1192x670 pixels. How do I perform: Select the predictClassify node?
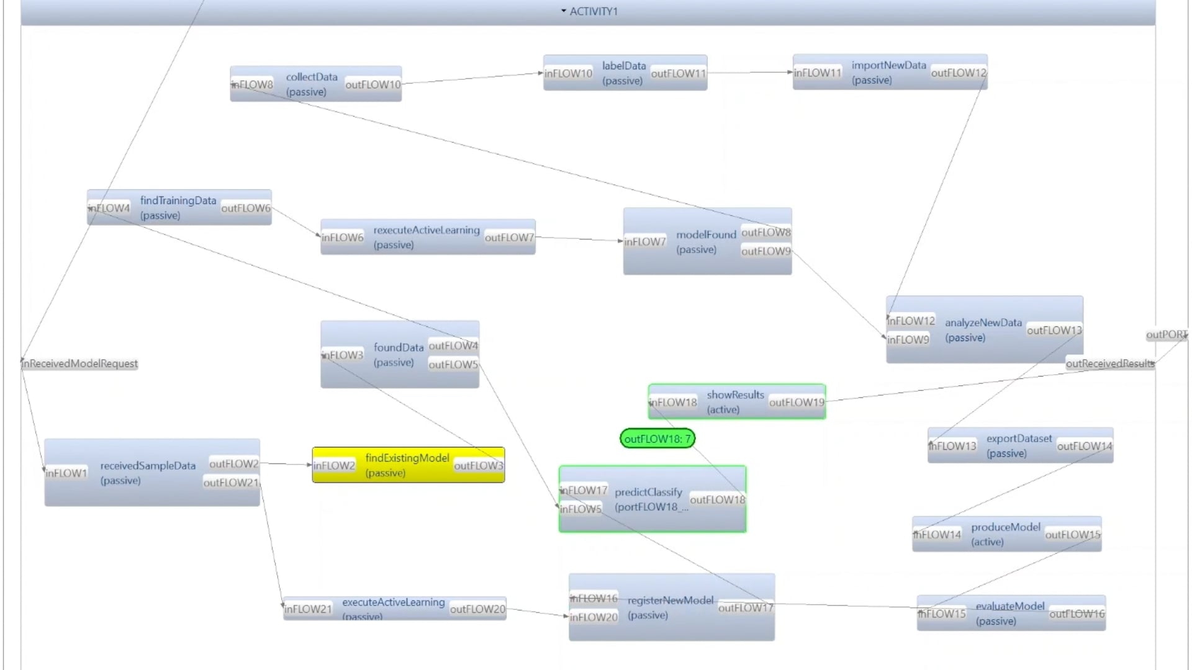648,492
